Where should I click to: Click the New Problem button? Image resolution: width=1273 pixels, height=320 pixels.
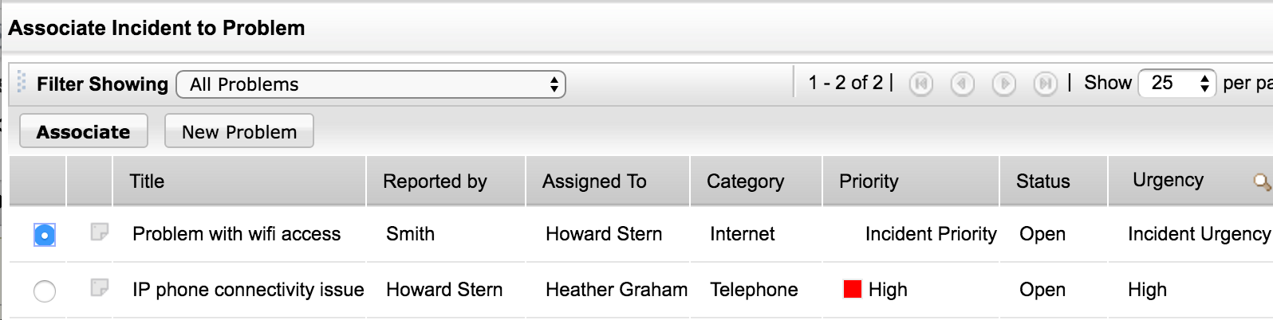tap(239, 132)
